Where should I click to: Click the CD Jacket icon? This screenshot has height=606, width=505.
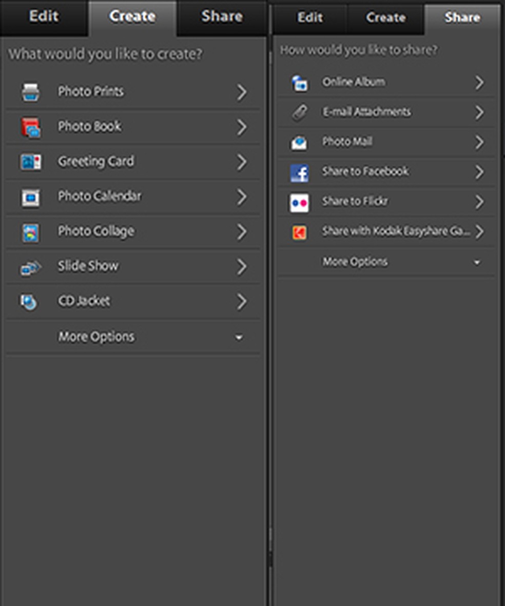coord(29,302)
